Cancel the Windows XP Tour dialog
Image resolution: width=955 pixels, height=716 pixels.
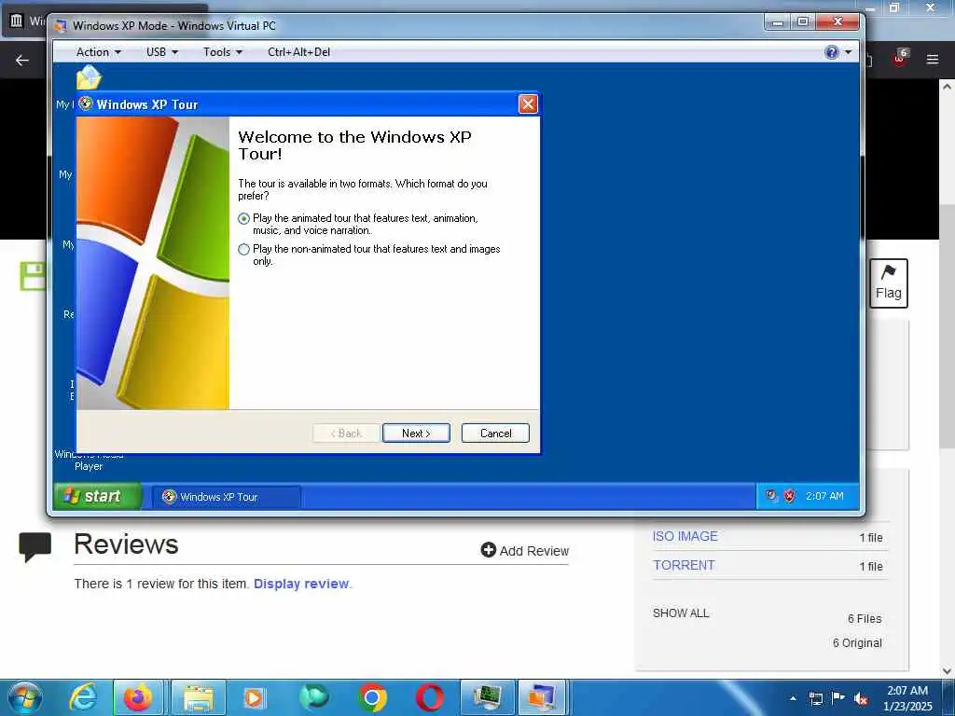[x=495, y=433]
